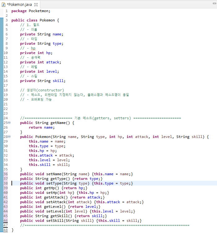Collapse the getName() method fold
This screenshot has height=233, width=217.
pos(9,123)
